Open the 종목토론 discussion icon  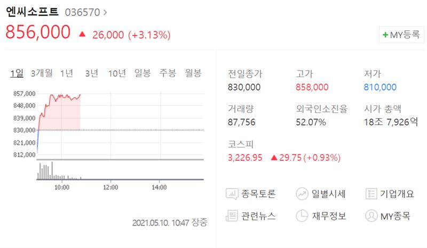point(232,194)
